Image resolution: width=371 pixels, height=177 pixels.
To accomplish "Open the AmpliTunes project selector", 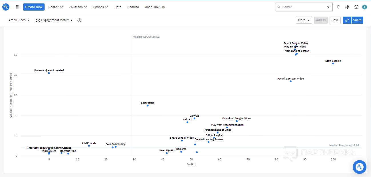I will coord(19,20).
